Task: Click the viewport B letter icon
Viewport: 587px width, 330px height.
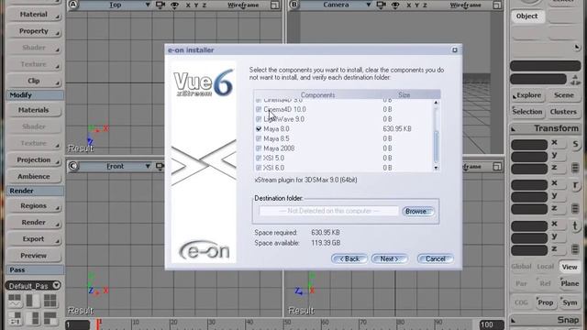Action: pyautogui.click(x=293, y=5)
